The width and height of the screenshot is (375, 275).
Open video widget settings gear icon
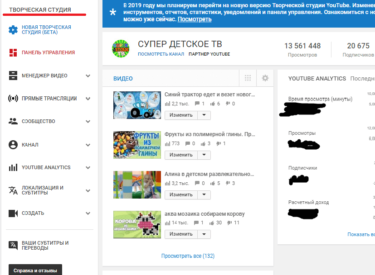click(x=265, y=78)
